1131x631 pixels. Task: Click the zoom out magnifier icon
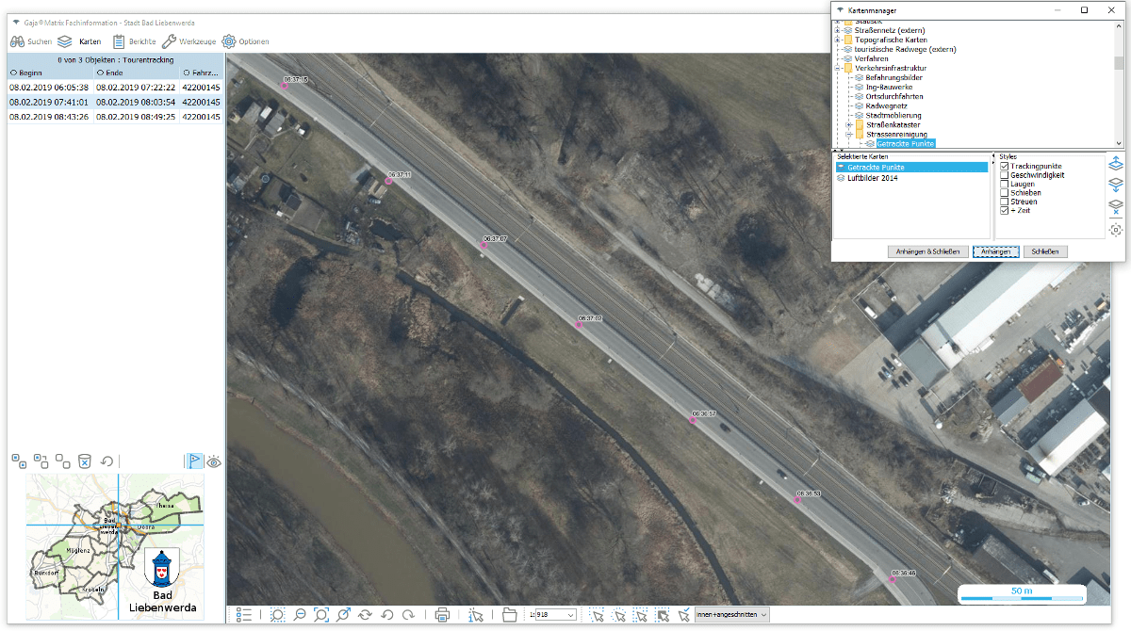point(300,615)
